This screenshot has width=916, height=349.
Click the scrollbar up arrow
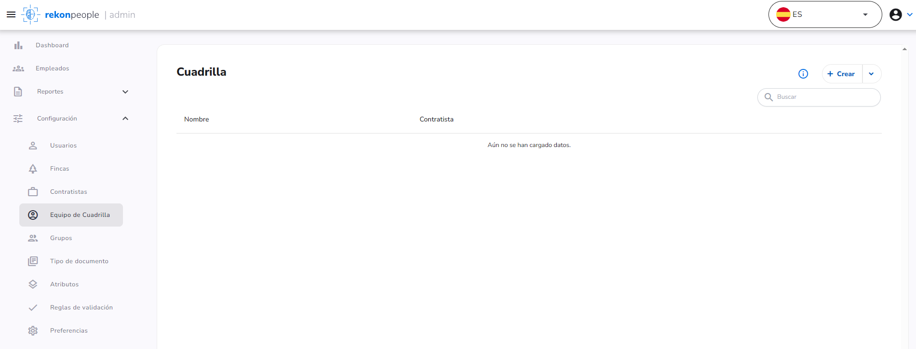pyautogui.click(x=904, y=49)
